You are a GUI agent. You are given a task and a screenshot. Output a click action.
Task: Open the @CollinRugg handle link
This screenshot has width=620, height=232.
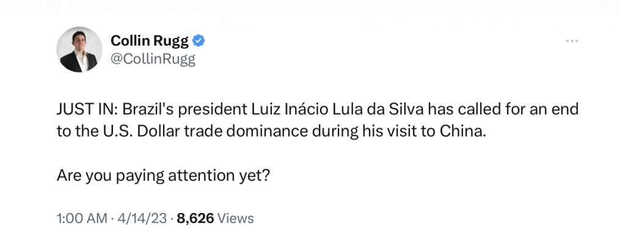click(x=153, y=59)
